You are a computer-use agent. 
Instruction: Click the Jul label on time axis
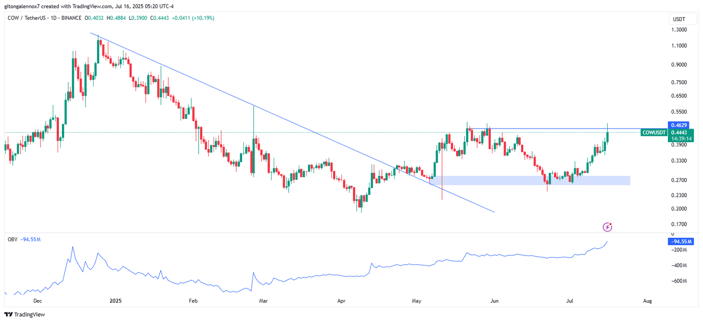click(570, 301)
